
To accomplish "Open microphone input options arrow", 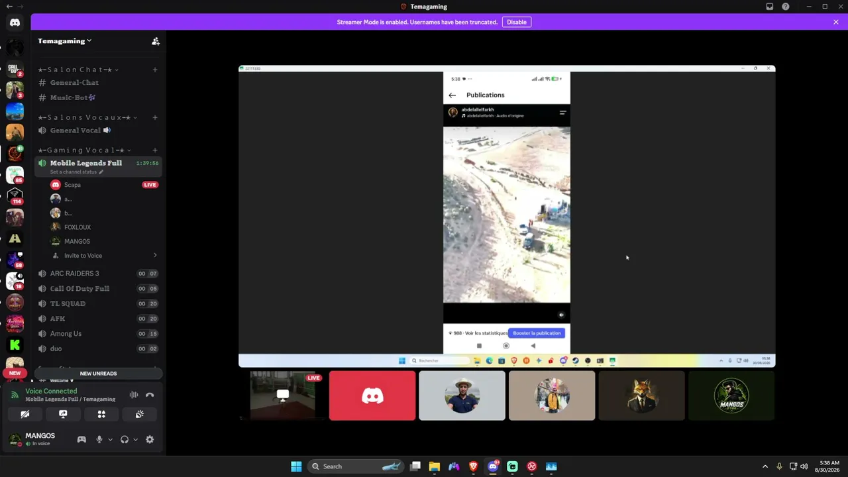I will tap(110, 439).
